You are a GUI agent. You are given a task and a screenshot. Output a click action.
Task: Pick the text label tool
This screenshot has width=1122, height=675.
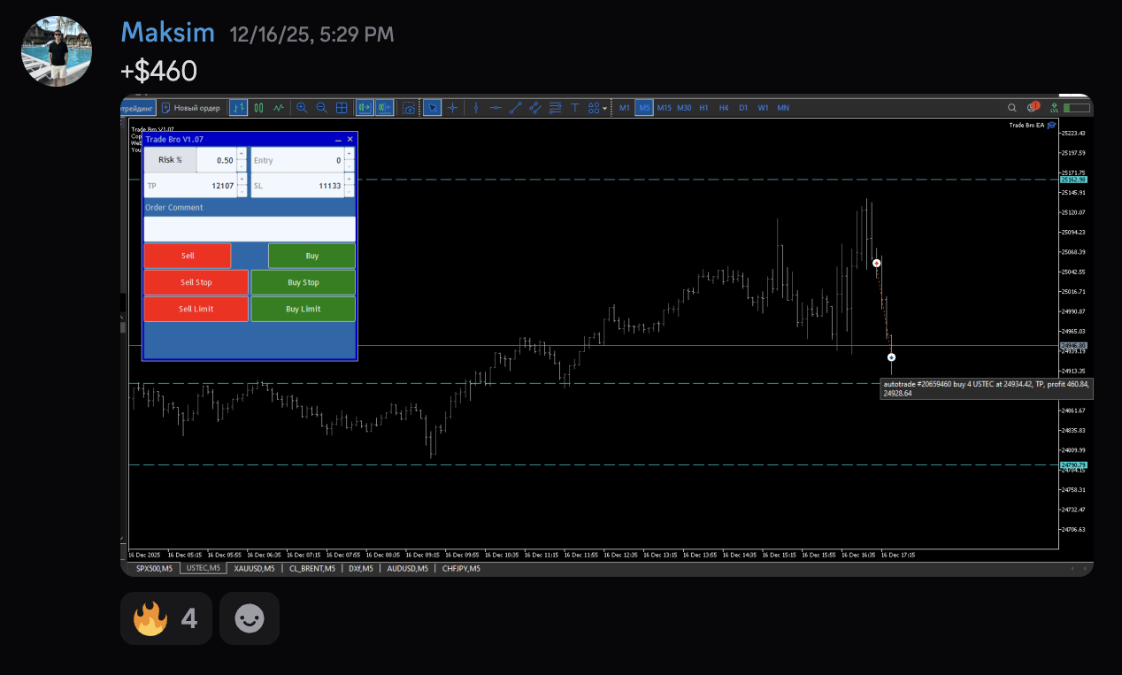[x=574, y=108]
